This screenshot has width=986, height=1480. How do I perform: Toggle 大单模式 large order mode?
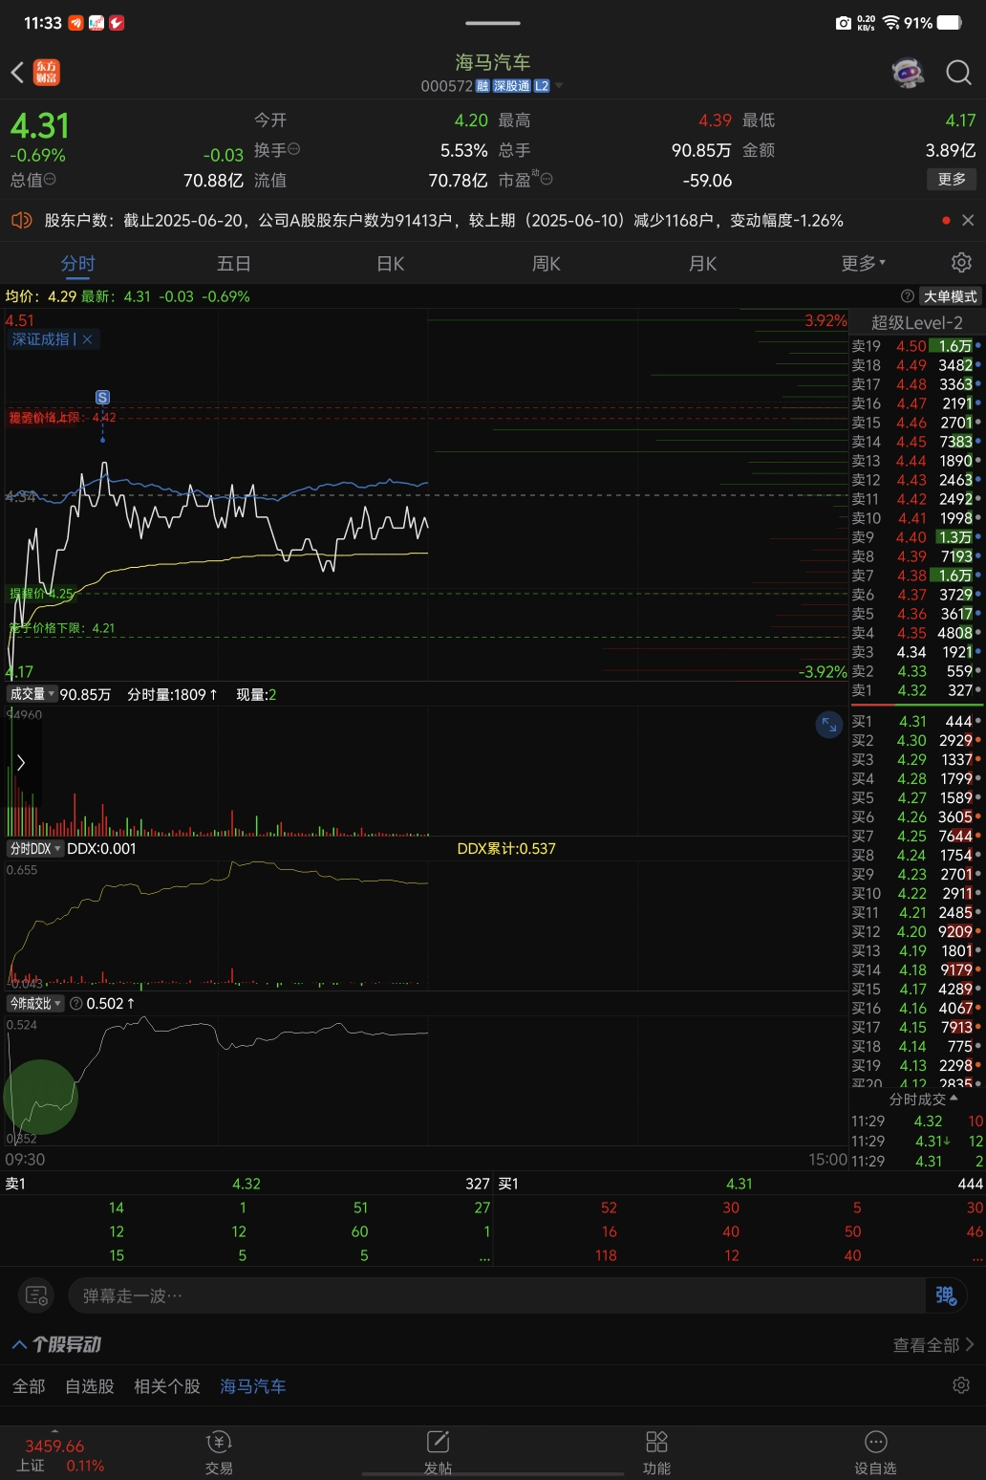pos(950,296)
